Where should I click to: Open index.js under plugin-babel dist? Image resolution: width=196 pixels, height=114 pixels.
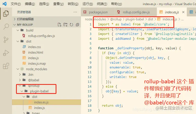[x=47, y=108]
